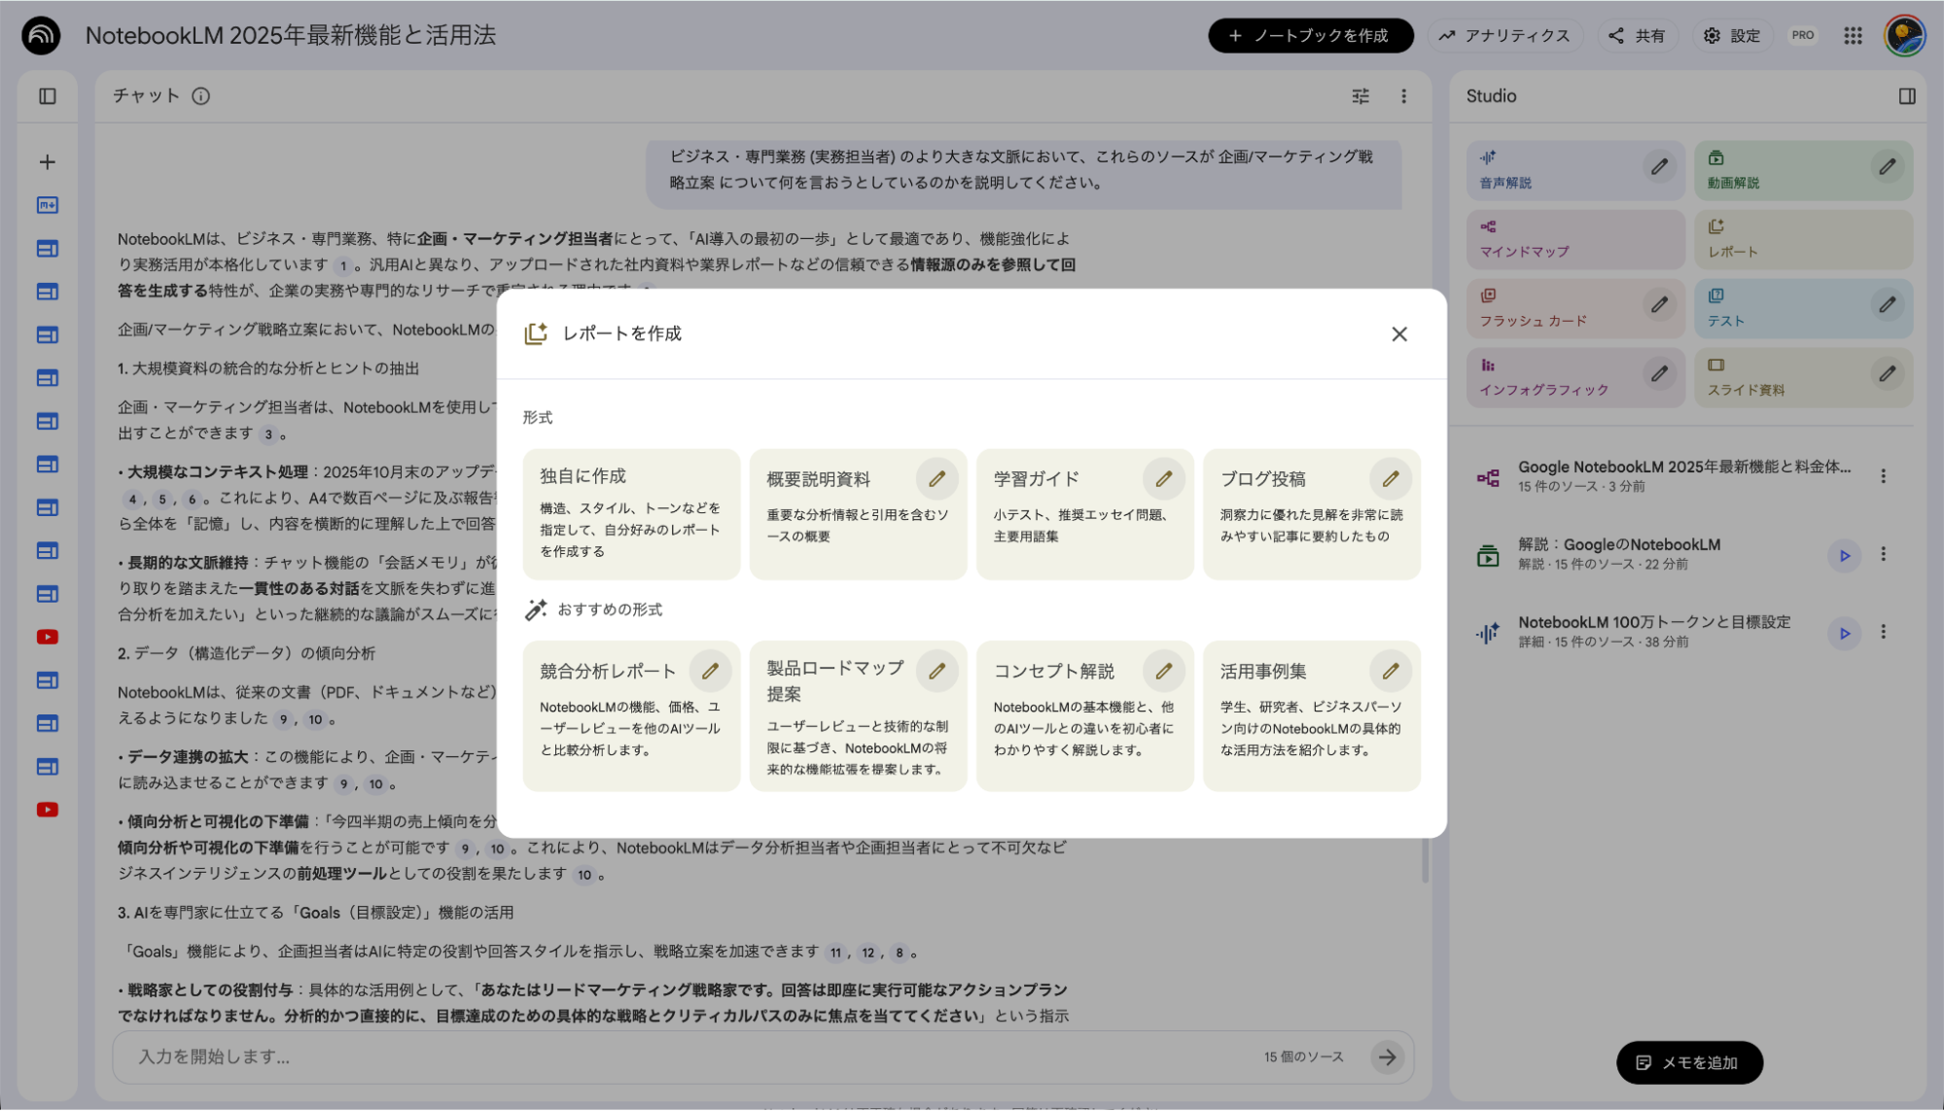Add a new source with the plus icon
This screenshot has height=1111, width=1944.
pos(46,161)
